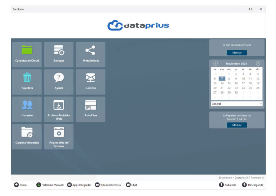
Task: Click the Noviembre 2023 calendar header
Action: pyautogui.click(x=236, y=63)
